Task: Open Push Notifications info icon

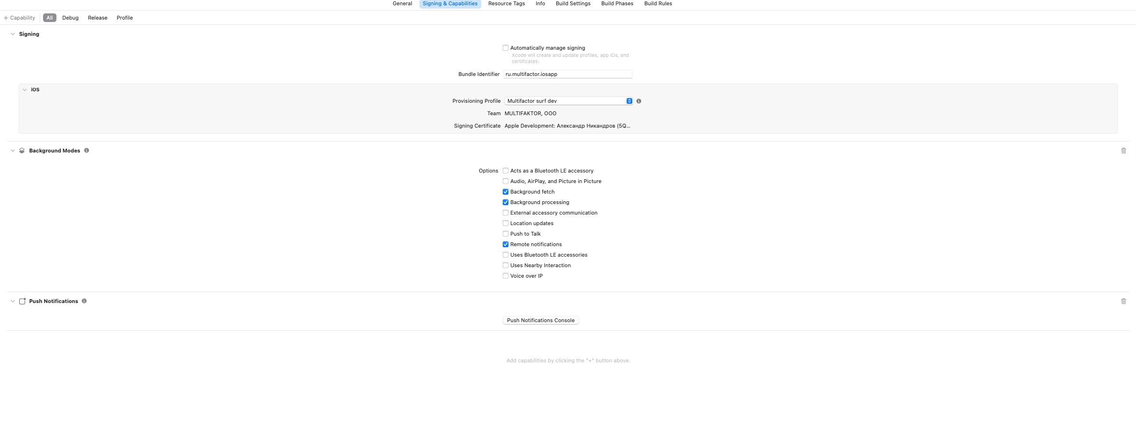Action: click(x=84, y=301)
